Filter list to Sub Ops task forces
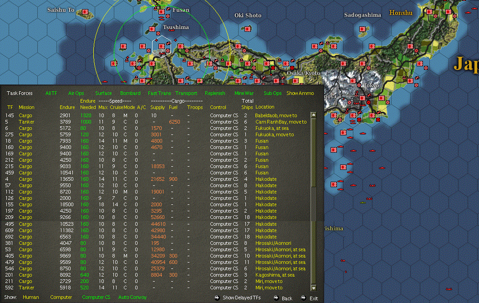This screenshot has height=303, width=479. (x=272, y=93)
